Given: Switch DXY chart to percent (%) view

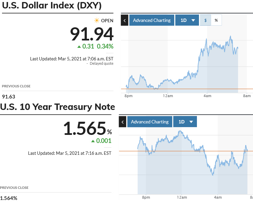Looking at the screenshot, I should [x=216, y=20].
